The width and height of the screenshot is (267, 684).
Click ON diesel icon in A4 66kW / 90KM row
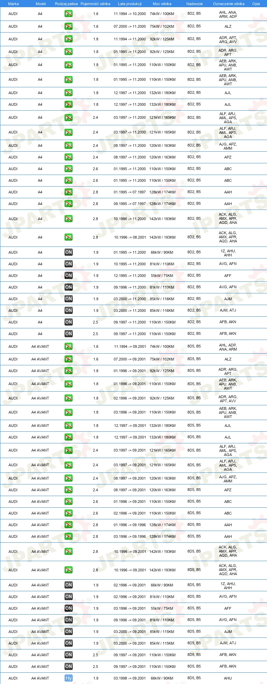(68, 252)
